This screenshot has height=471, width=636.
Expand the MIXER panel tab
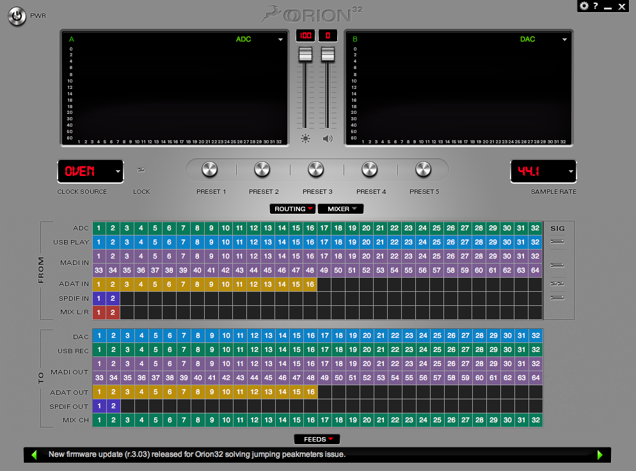340,209
